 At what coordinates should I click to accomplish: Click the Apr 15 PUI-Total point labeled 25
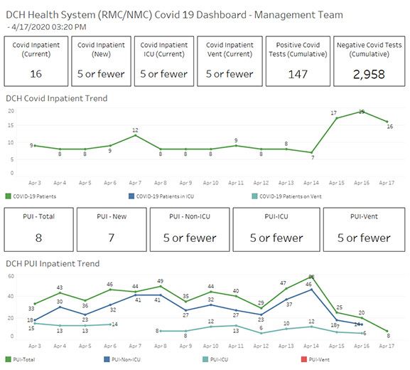tap(337, 312)
